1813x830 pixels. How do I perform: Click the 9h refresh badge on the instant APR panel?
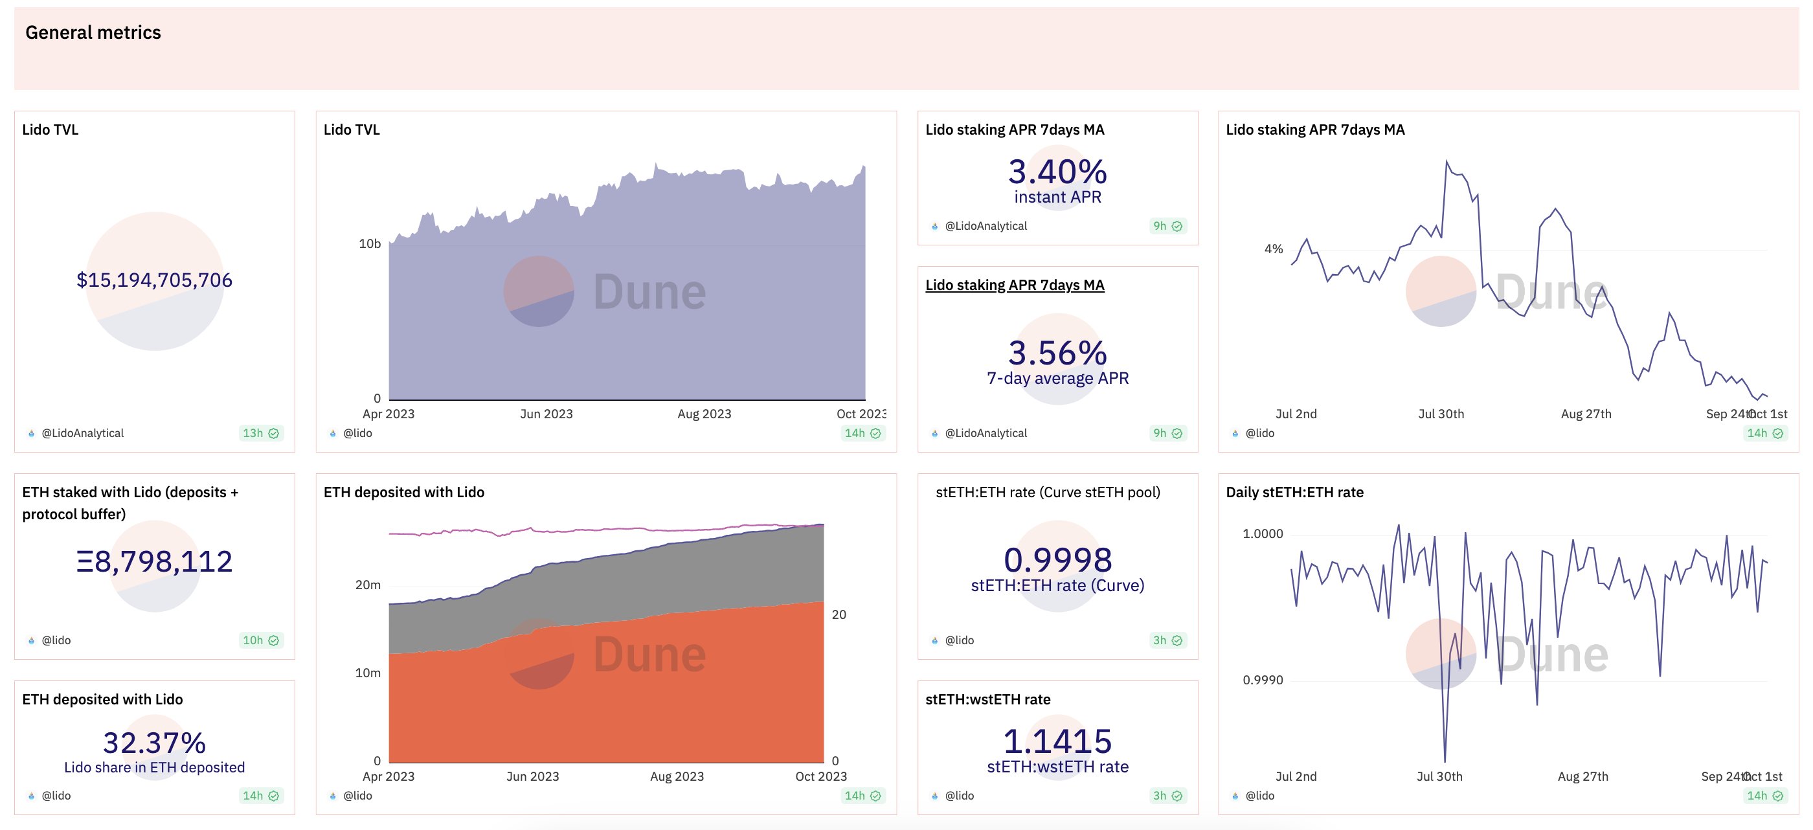tap(1167, 226)
